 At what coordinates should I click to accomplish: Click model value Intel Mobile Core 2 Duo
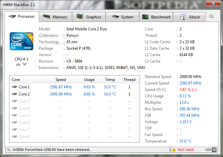click(87, 29)
